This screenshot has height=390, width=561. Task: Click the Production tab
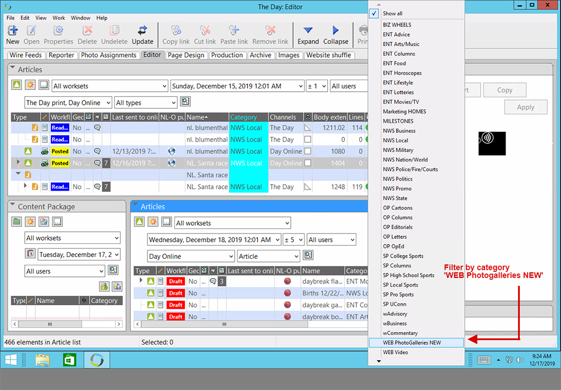(x=227, y=55)
